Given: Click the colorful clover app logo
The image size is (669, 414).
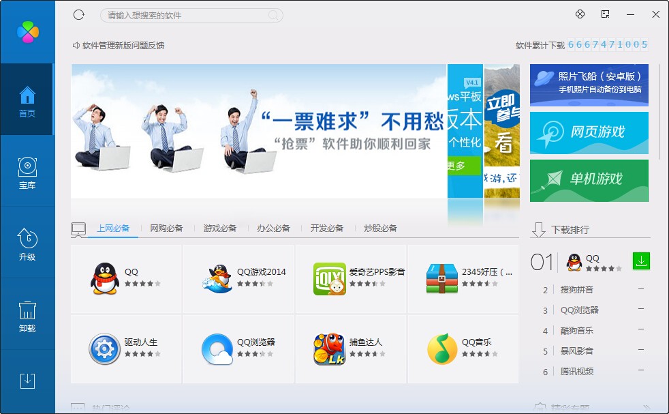Looking at the screenshot, I should pyautogui.click(x=28, y=31).
